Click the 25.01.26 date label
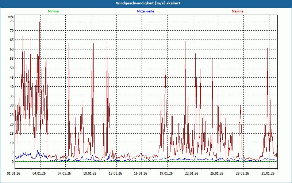 coord(217,173)
